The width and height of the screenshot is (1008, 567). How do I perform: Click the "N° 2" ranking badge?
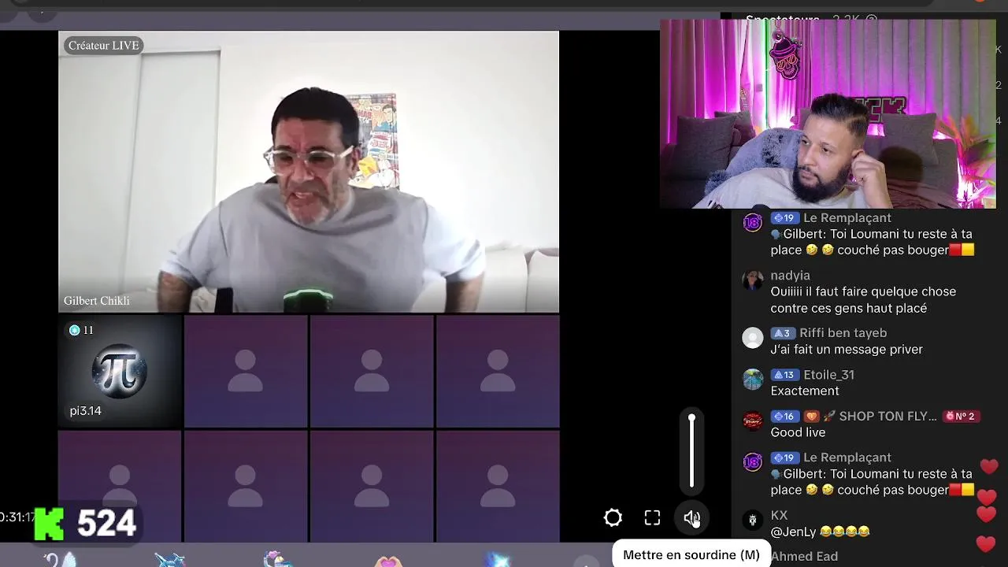click(x=960, y=416)
